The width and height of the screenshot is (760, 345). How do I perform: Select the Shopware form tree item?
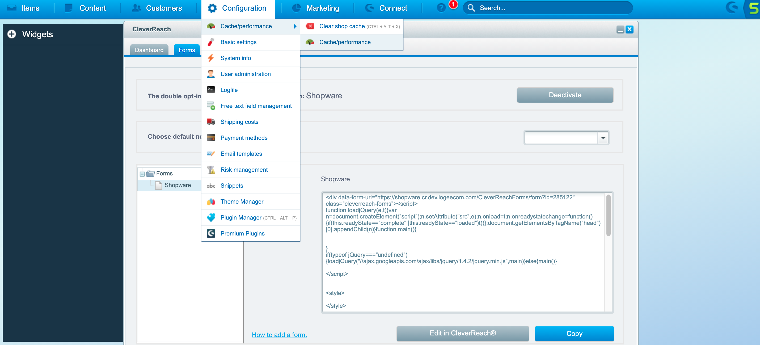click(178, 185)
